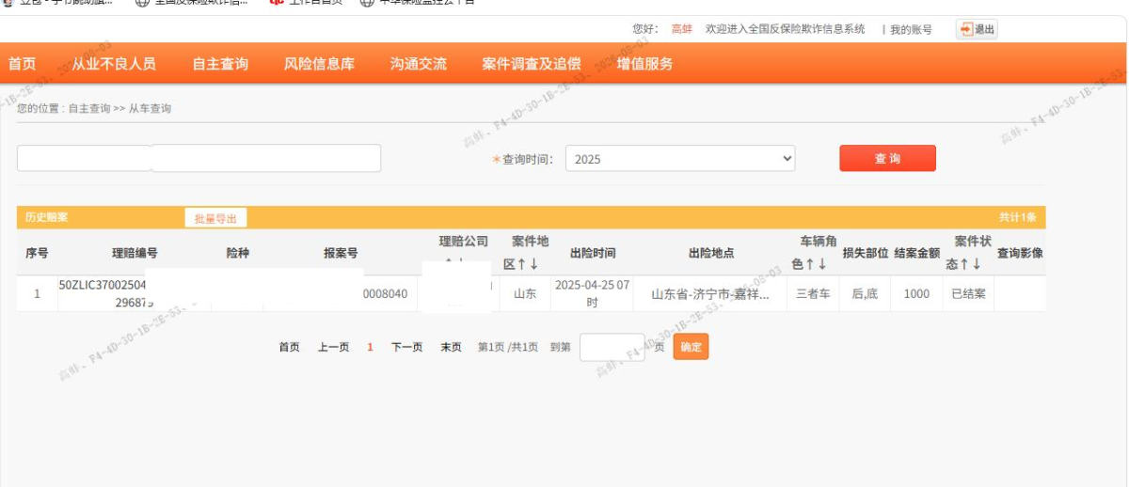
Task: Click the 山东省-济宁市-嘉祥 location cell
Action: 711,293
